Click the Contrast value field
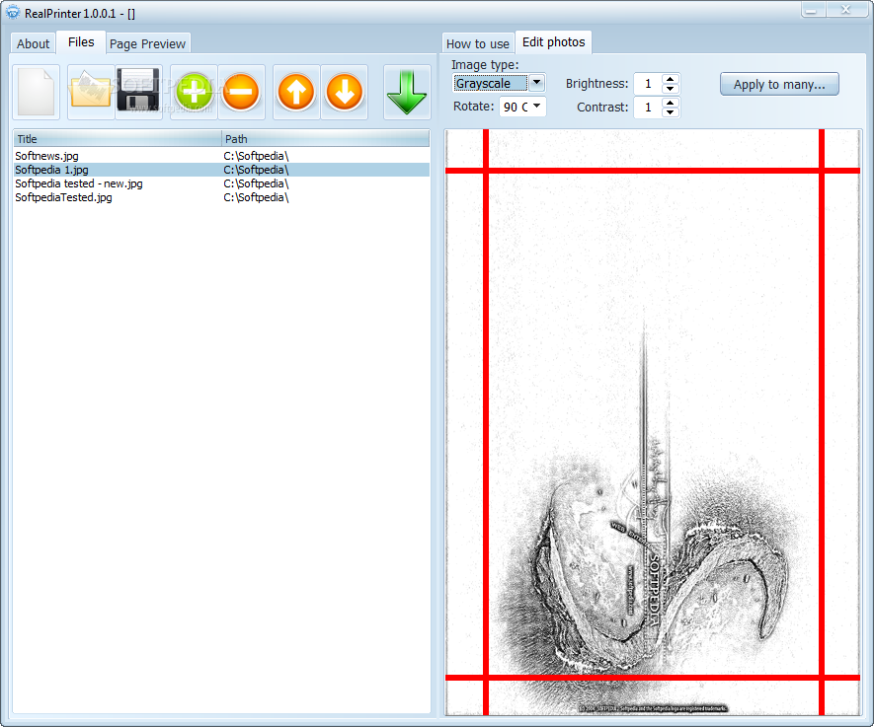Image resolution: width=874 pixels, height=727 pixels. pyautogui.click(x=648, y=107)
